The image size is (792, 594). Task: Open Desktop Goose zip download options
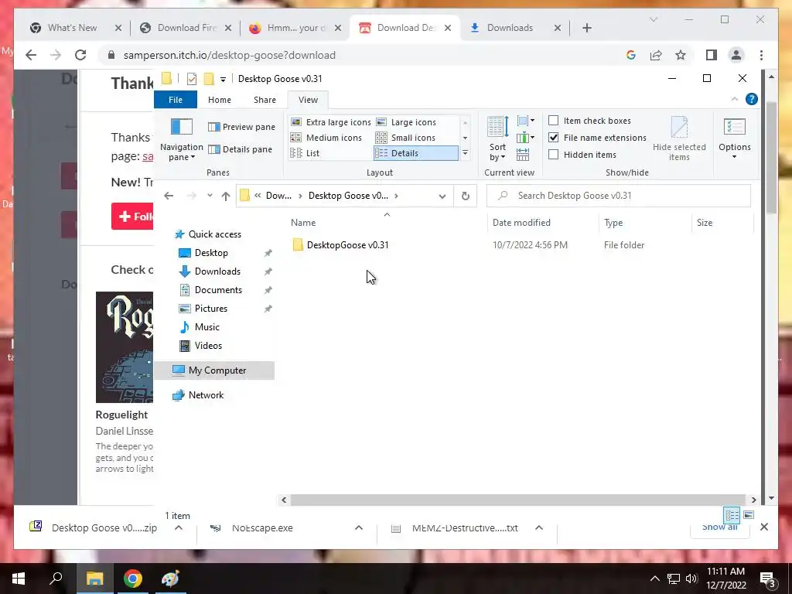click(x=179, y=527)
